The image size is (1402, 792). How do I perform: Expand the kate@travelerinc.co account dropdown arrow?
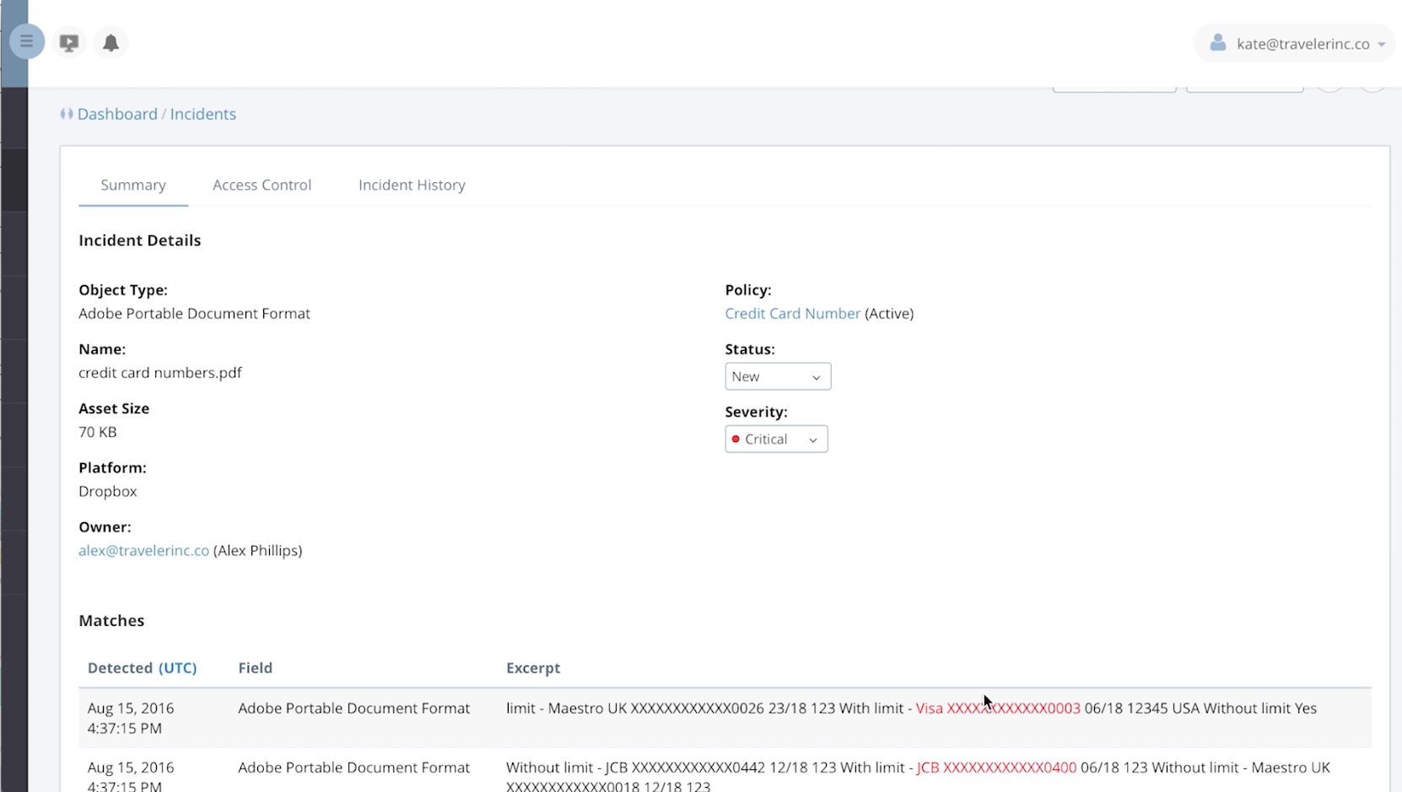1382,44
